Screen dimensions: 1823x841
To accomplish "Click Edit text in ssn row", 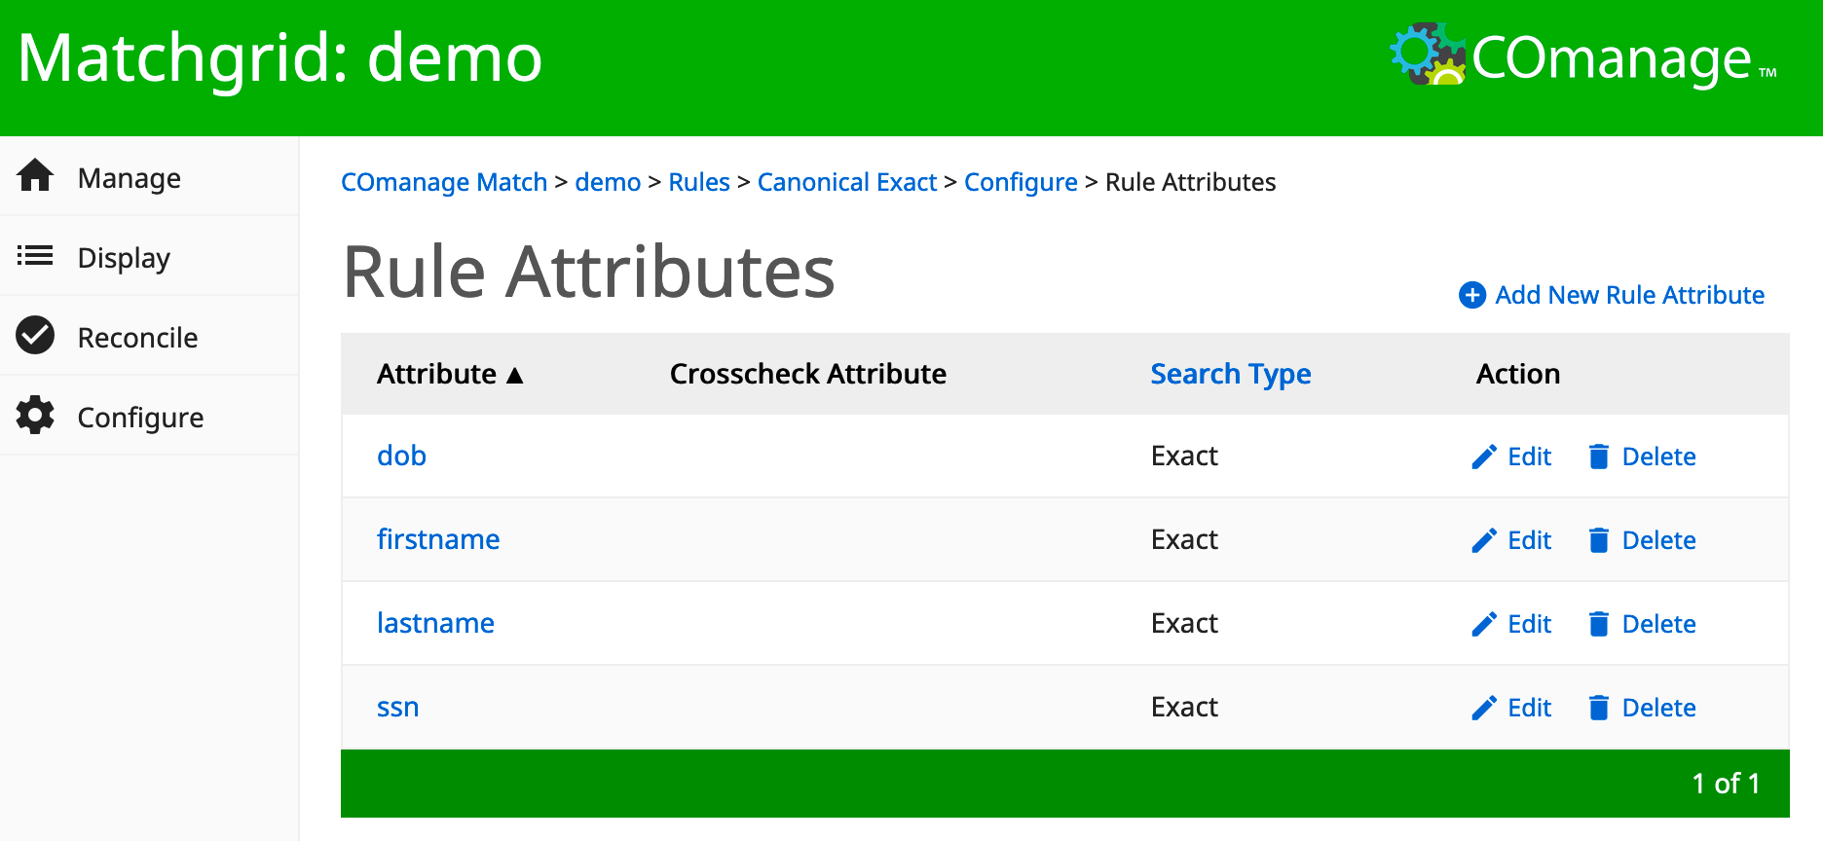I will pos(1529,708).
